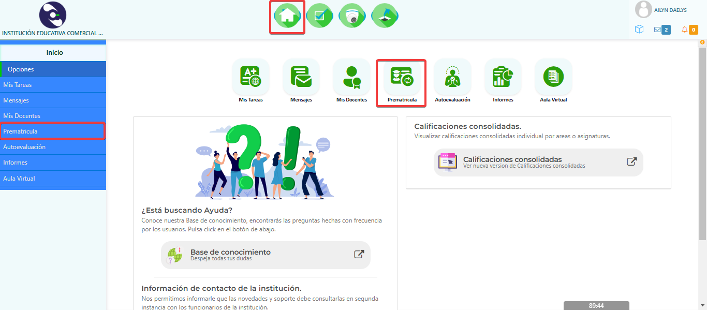707x310 pixels.
Task: Click the '¿Está buscando Ayuda?' heading
Action: pyautogui.click(x=187, y=210)
